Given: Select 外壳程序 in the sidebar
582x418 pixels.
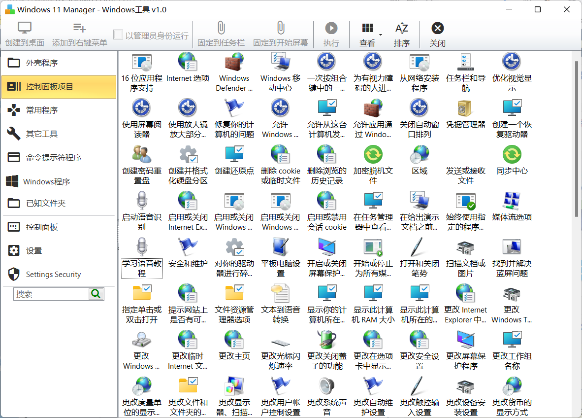Looking at the screenshot, I should [59, 63].
